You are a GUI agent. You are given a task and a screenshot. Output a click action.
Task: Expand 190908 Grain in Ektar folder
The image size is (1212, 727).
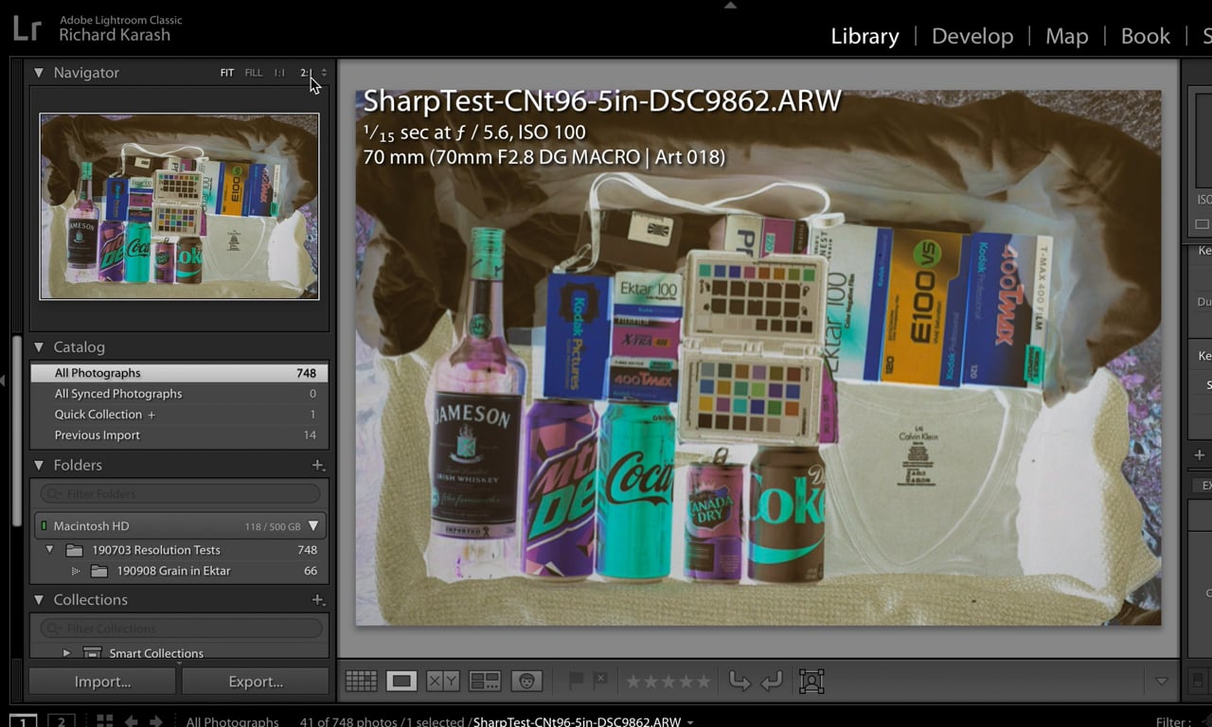(x=76, y=571)
